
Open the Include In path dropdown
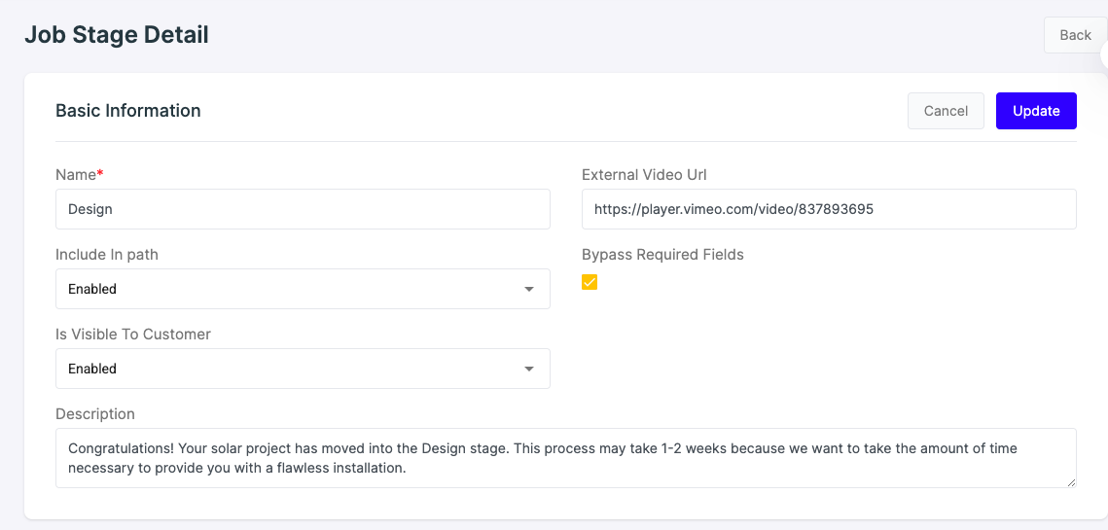coord(303,288)
